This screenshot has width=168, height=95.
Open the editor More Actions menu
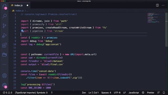[163, 5]
